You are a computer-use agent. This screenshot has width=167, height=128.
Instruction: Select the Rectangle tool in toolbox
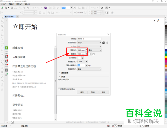[x=2, y=42]
